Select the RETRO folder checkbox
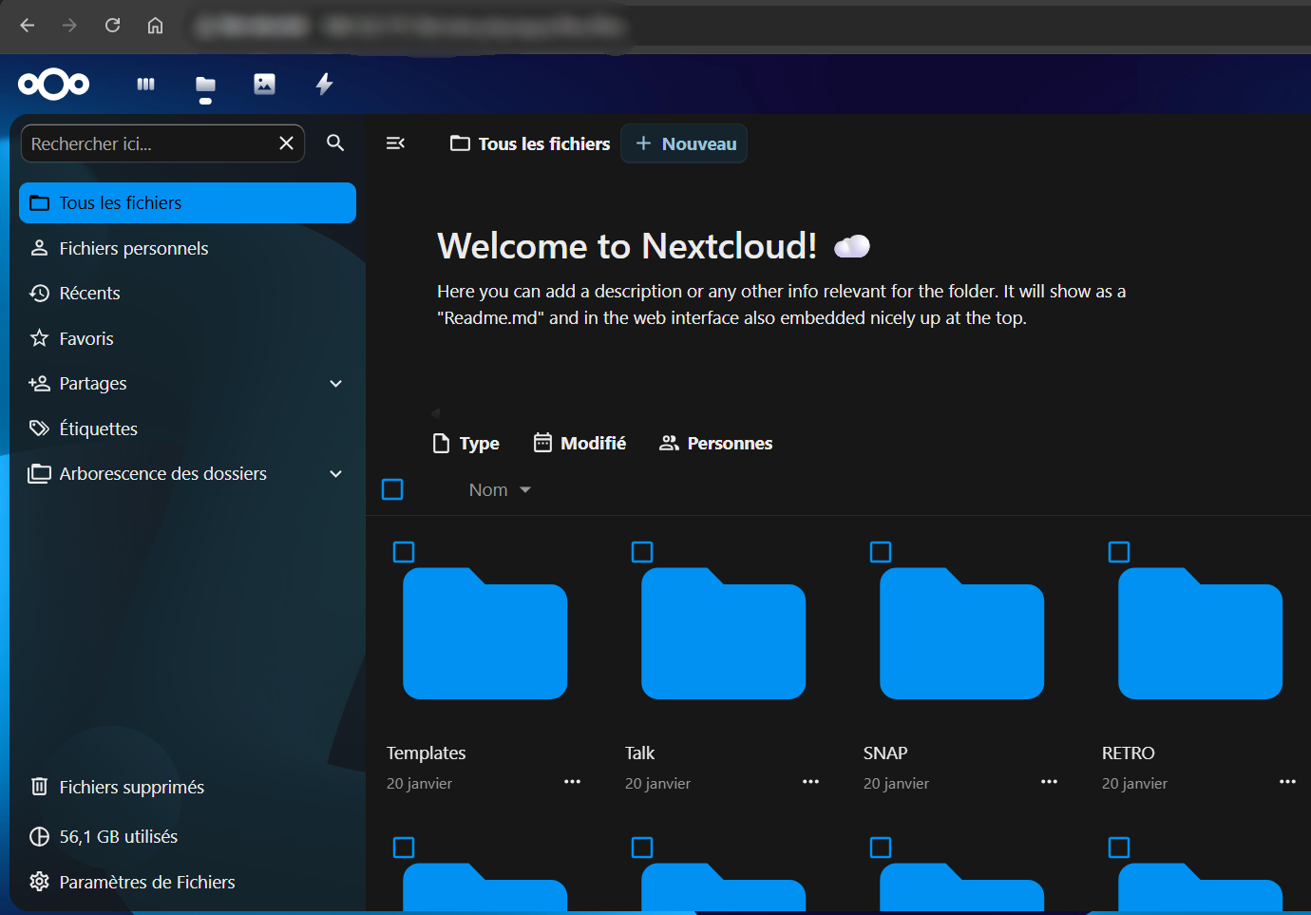Image resolution: width=1311 pixels, height=915 pixels. pos(1119,552)
